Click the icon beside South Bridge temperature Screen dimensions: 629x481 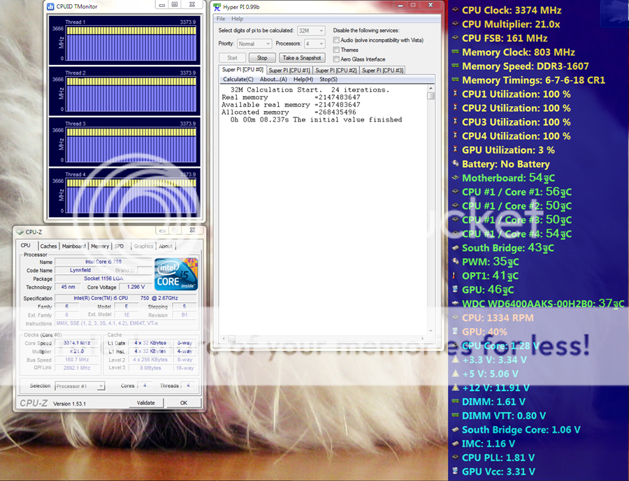click(455, 248)
